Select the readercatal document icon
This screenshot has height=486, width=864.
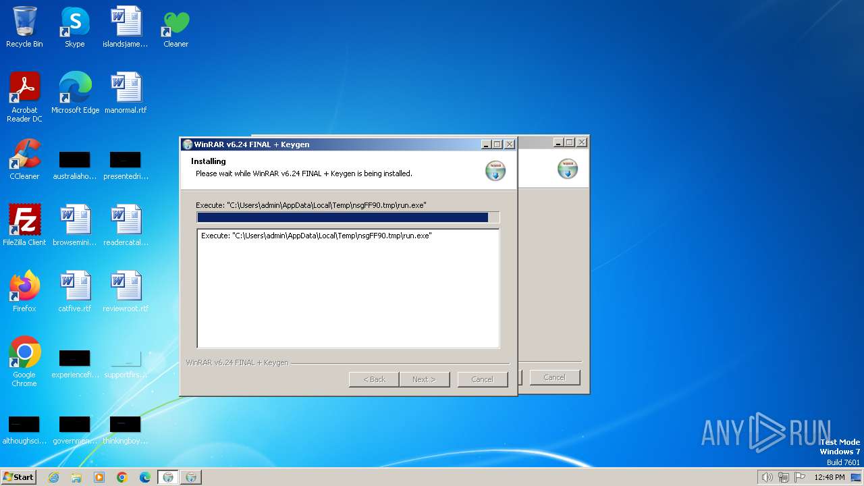(x=126, y=225)
